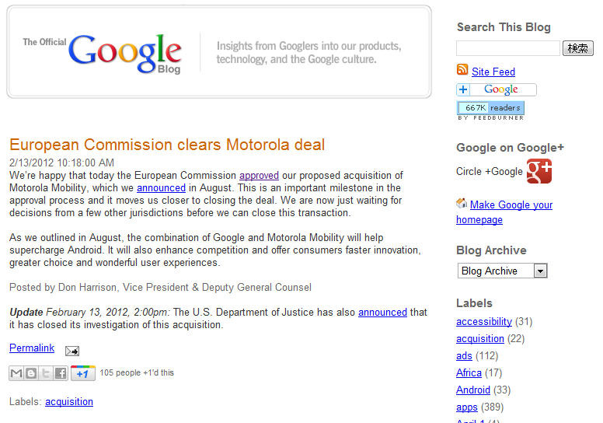603x423 pixels.
Task: Click the Search This Blog text field
Action: (507, 48)
